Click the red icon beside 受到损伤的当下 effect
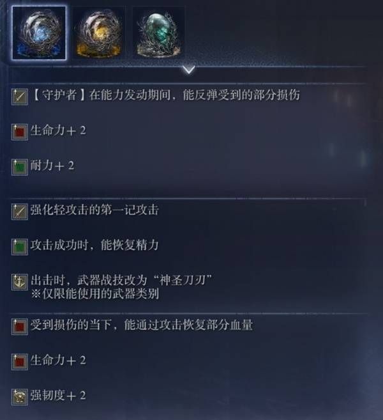This screenshot has height=420, width=383. coord(20,327)
